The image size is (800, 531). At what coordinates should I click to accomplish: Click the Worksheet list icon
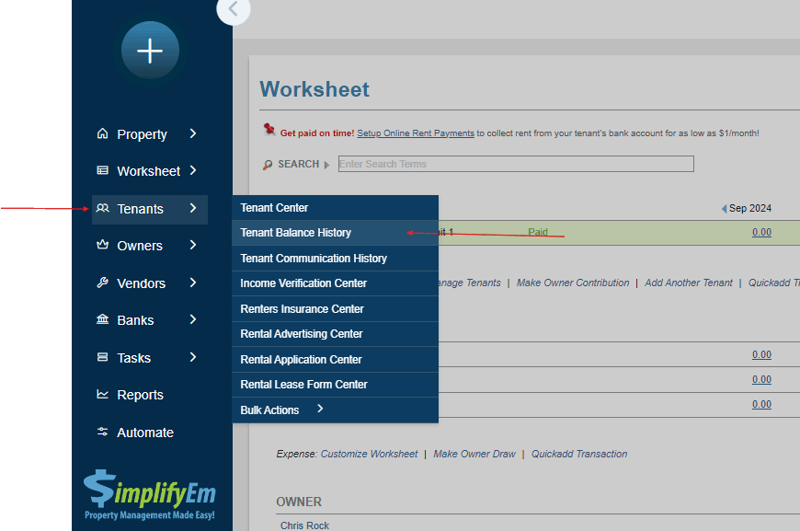[102, 170]
